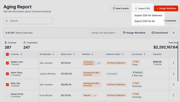Click Total Due amount $2,292,167.64
This screenshot has width=180, height=102.
pos(166,47)
